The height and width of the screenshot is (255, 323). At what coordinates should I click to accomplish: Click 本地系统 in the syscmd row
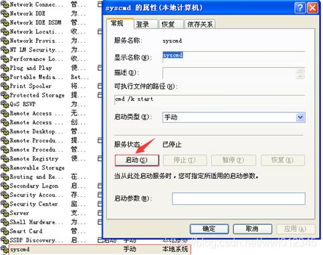(175, 249)
